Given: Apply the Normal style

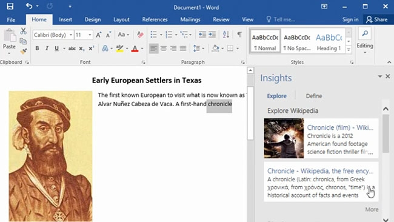Looking at the screenshot, I should [x=265, y=41].
